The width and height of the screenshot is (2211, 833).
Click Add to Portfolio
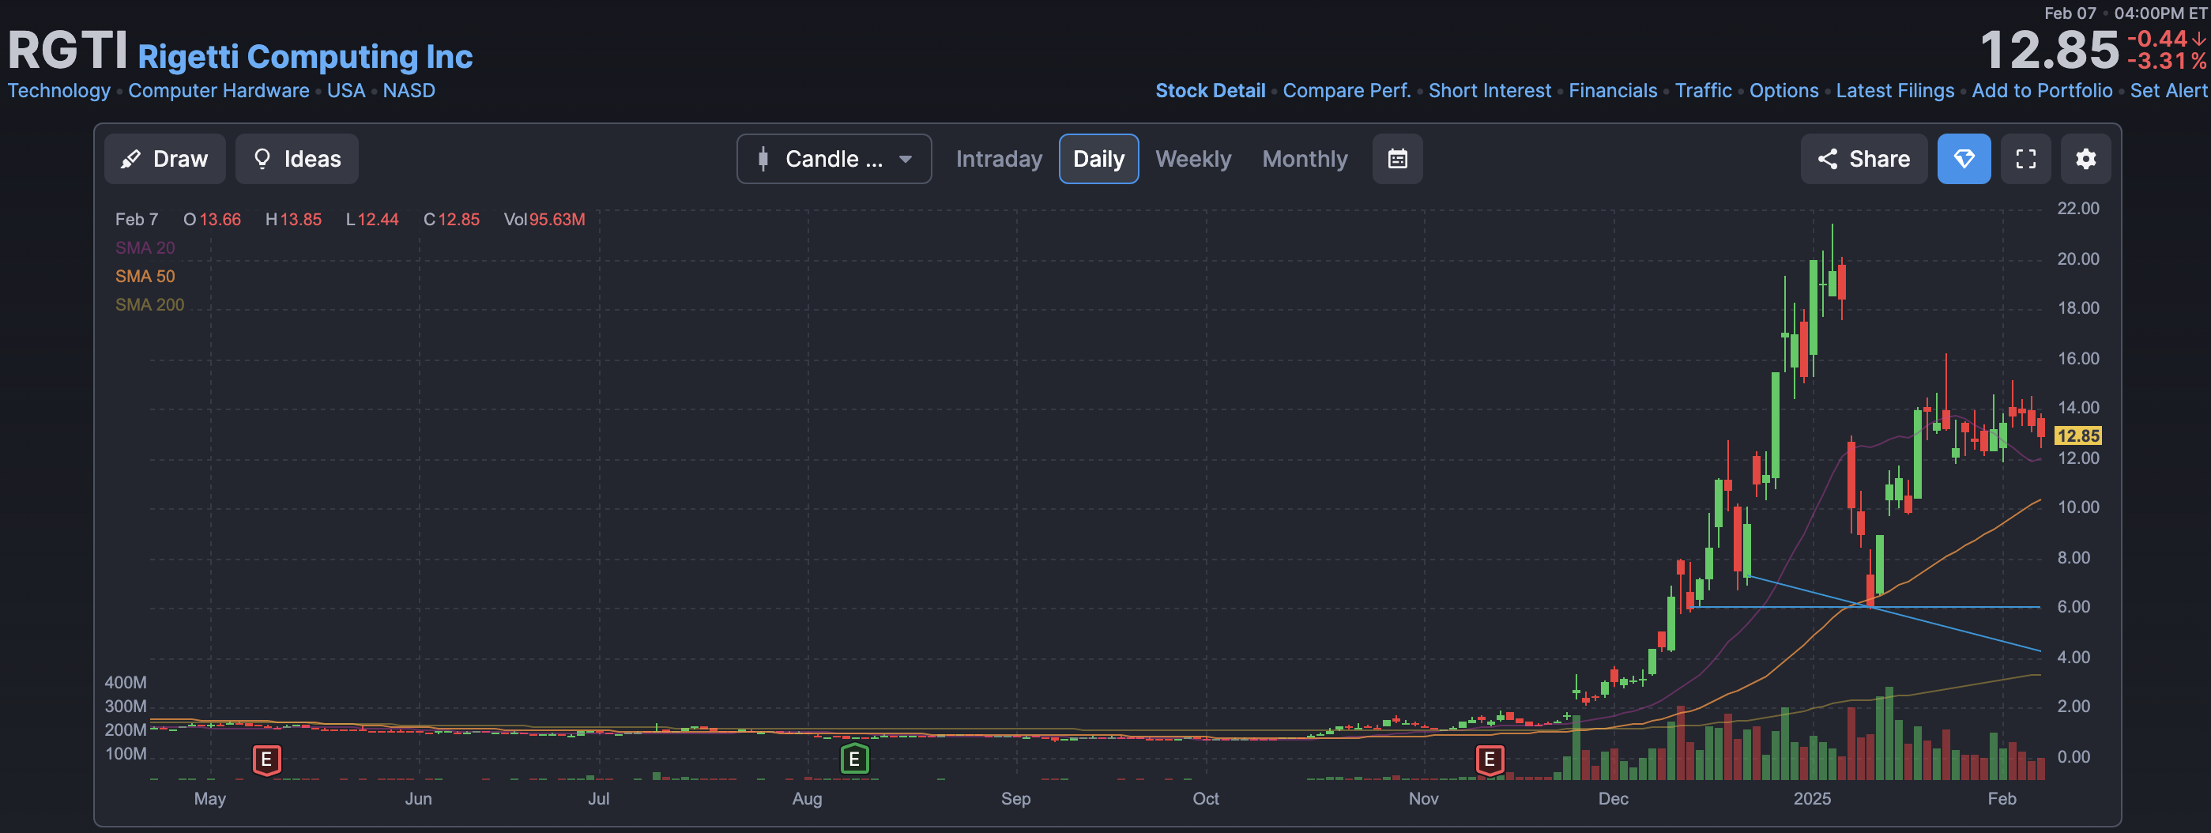(x=2042, y=90)
